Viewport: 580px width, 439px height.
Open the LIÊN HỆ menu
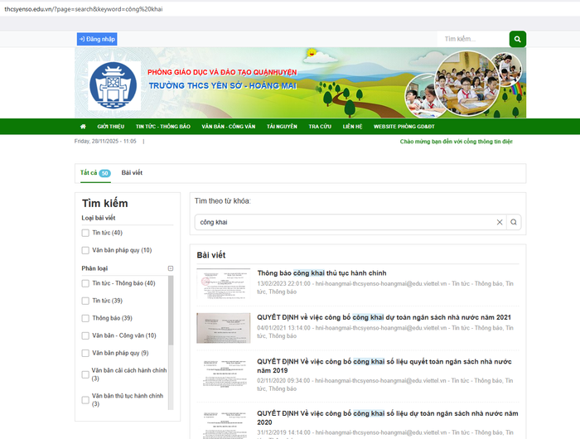[x=352, y=127]
